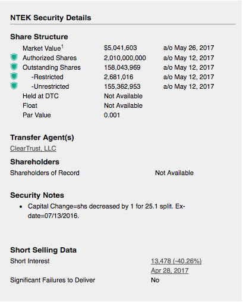Click the Par Value 0.001 figure
243x302 pixels.
[112, 115]
